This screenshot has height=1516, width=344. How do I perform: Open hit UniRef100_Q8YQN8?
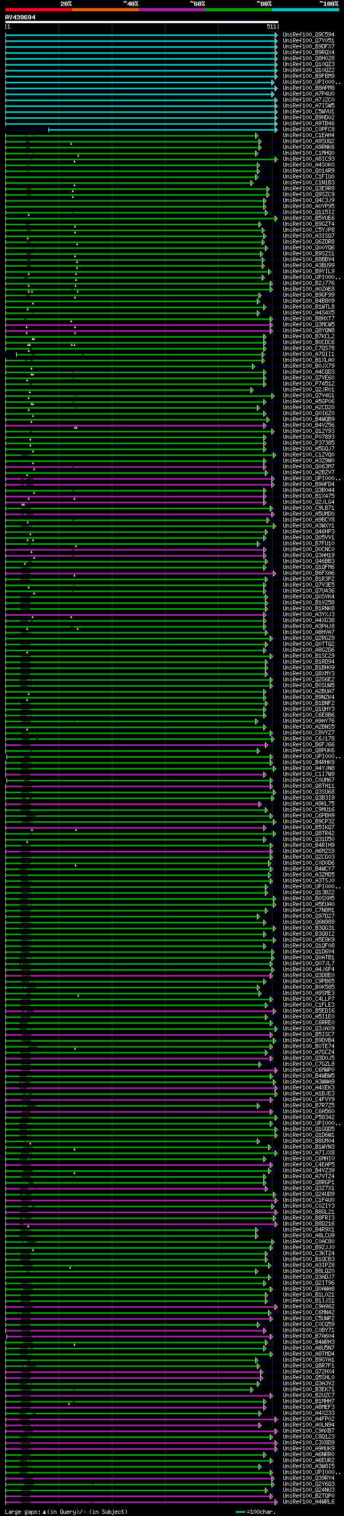(x=308, y=330)
